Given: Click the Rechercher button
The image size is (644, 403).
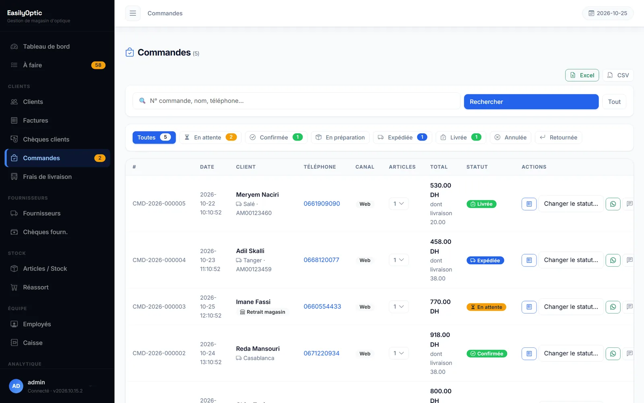Looking at the screenshot, I should [x=531, y=102].
